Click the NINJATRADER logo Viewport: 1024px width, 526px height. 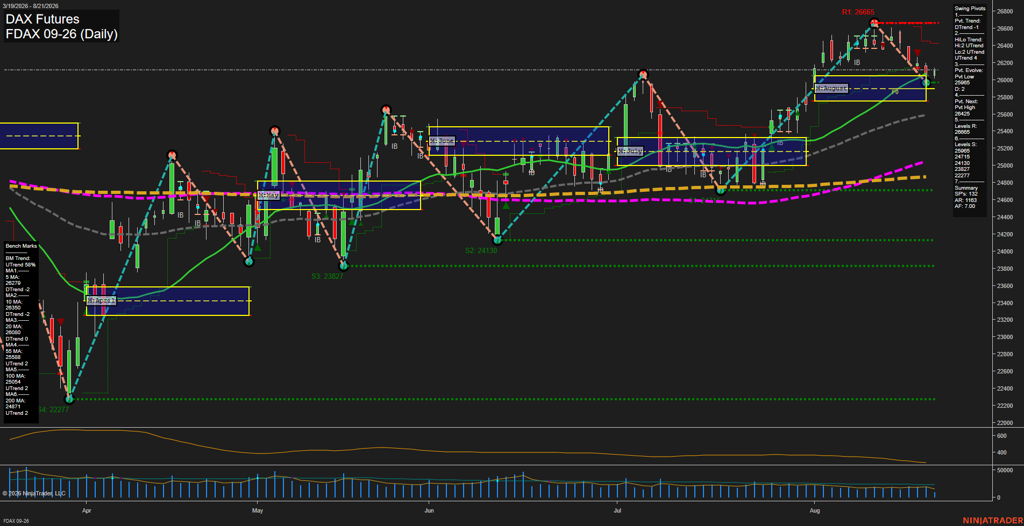[x=992, y=520]
